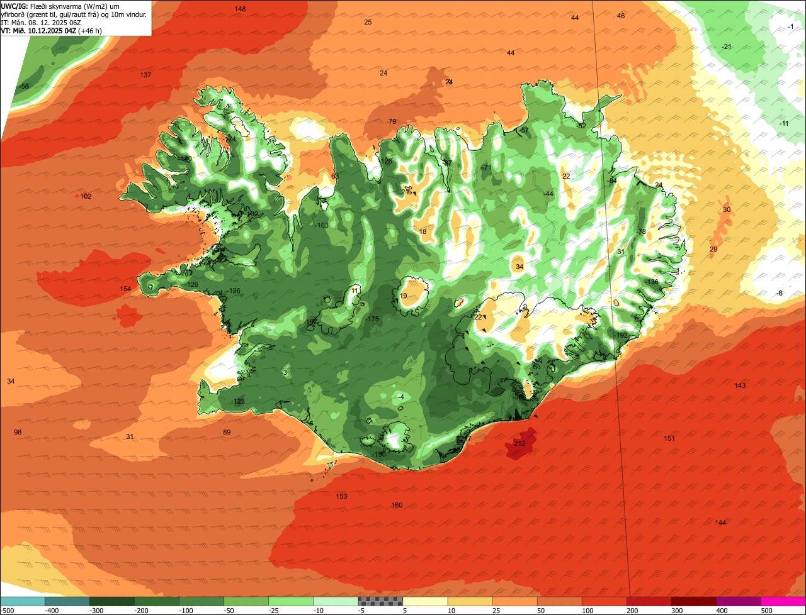Select the legend swatch between -200 and -100
Screen dimensions: 806x615
157,601
